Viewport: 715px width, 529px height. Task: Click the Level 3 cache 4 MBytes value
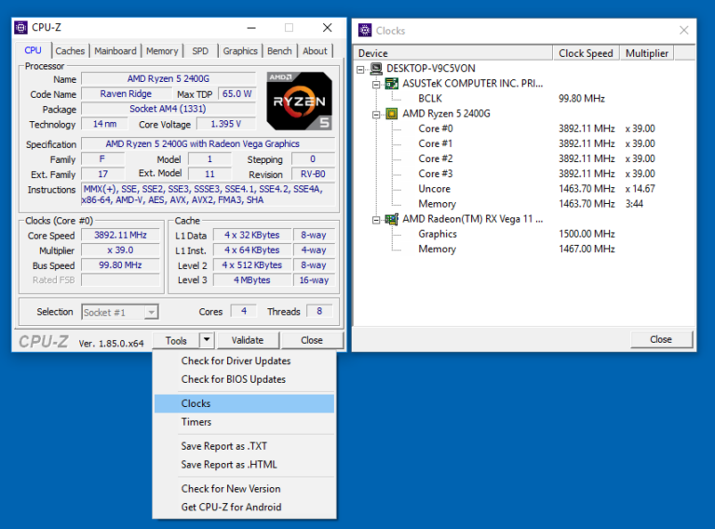(252, 280)
